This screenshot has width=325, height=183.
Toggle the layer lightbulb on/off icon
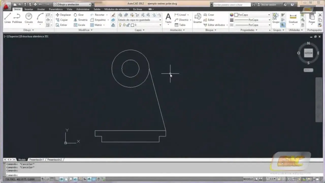[x=120, y=25]
